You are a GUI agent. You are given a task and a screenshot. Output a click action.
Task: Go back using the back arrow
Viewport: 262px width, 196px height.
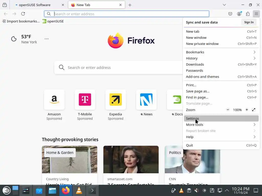tap(6, 14)
